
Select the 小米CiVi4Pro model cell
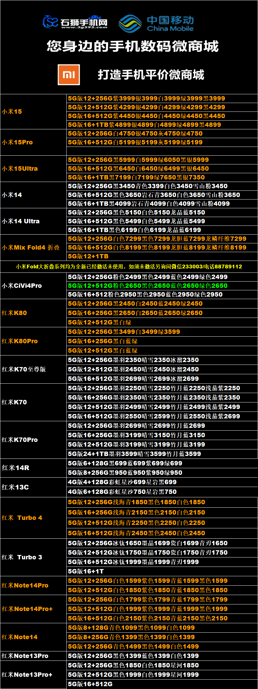pyautogui.click(x=33, y=286)
